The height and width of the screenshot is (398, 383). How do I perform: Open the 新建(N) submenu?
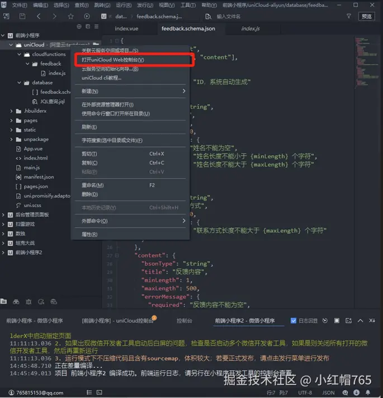coord(130,91)
